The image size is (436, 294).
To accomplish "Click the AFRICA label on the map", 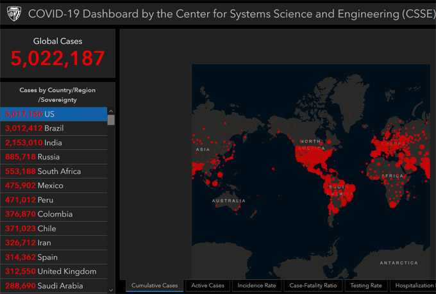I will point(392,176).
